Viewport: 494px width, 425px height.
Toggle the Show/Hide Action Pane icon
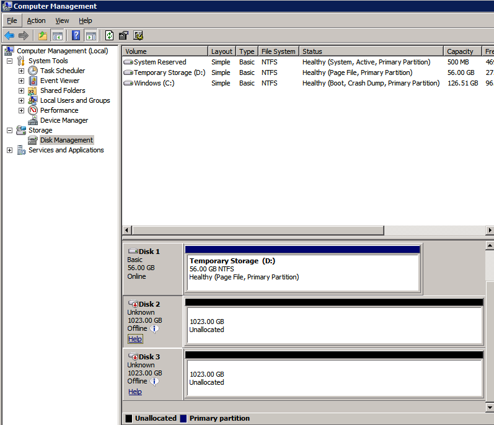(x=91, y=35)
